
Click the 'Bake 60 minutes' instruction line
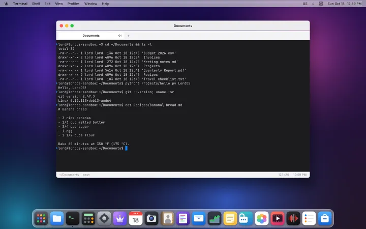pos(94,144)
